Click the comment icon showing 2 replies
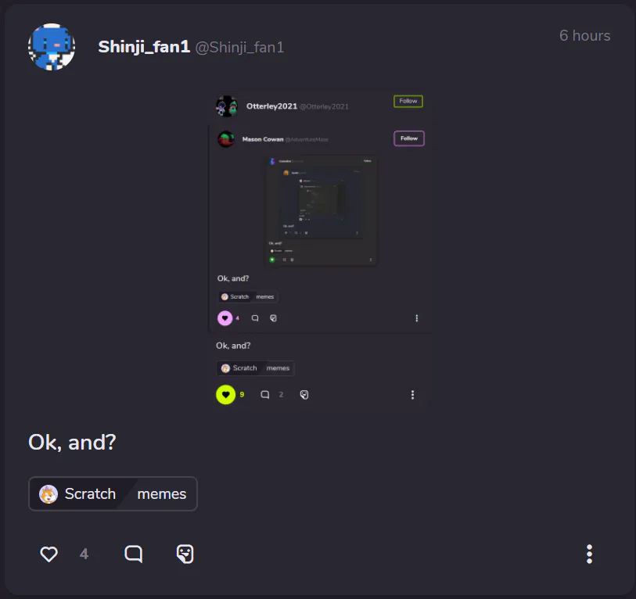Screen dimensions: 636x599 pos(265,395)
